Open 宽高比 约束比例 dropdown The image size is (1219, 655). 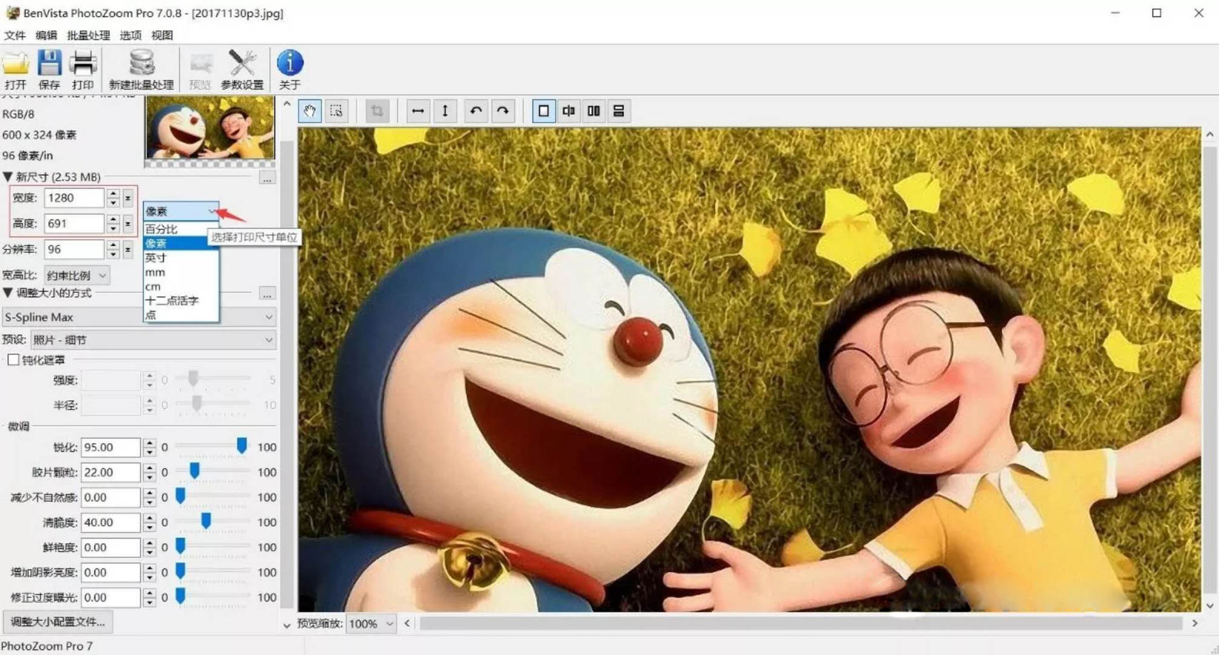[77, 275]
